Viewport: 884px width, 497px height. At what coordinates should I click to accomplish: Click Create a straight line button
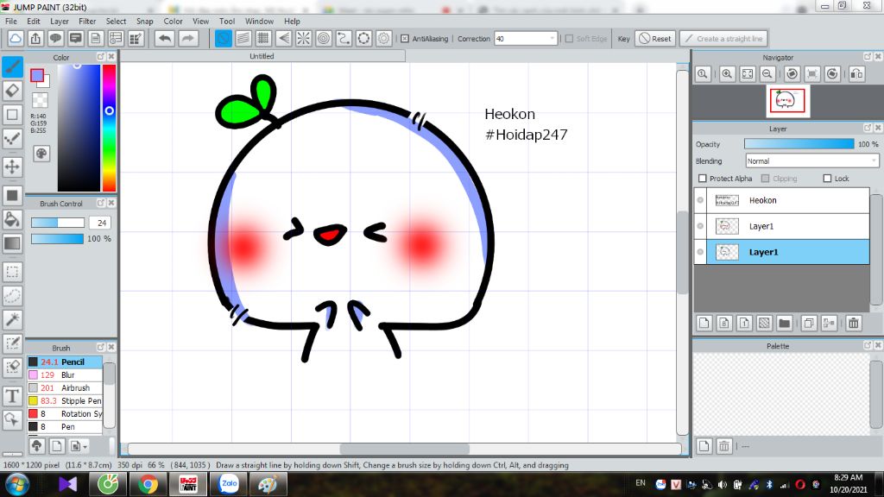723,38
